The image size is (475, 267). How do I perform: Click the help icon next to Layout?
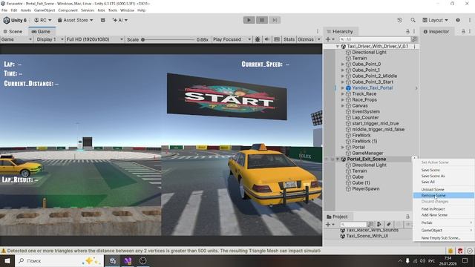(458, 20)
